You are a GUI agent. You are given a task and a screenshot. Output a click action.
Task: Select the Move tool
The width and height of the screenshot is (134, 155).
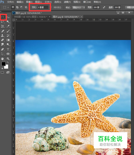[x=8, y=17]
